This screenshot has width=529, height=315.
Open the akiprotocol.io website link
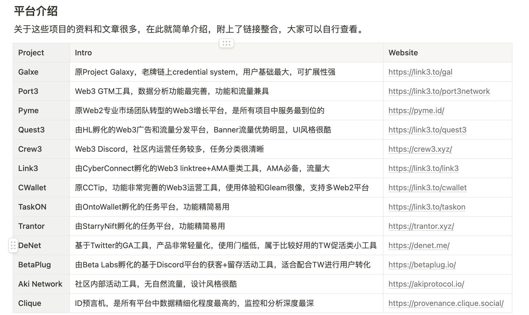tap(426, 284)
